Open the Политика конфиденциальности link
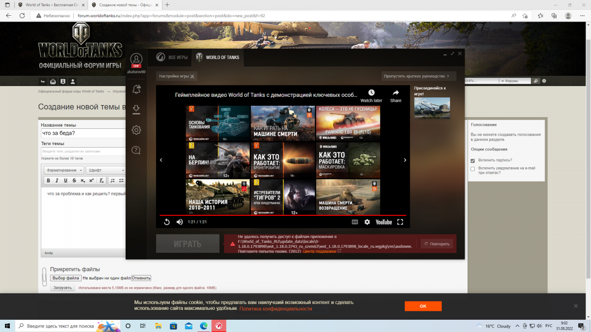Screen dimensions: 591x332 276,308
